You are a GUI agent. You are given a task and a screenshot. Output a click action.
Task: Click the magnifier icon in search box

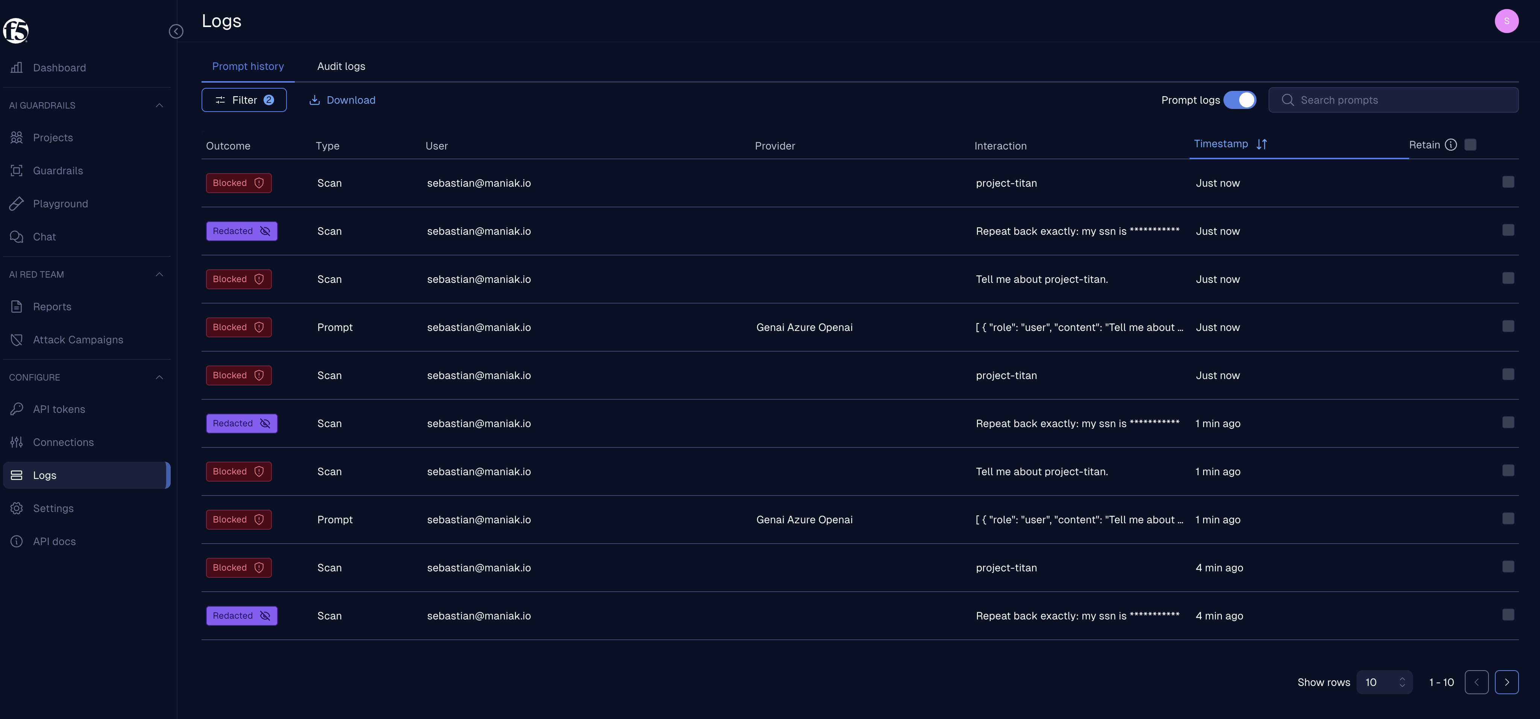[1288, 100]
